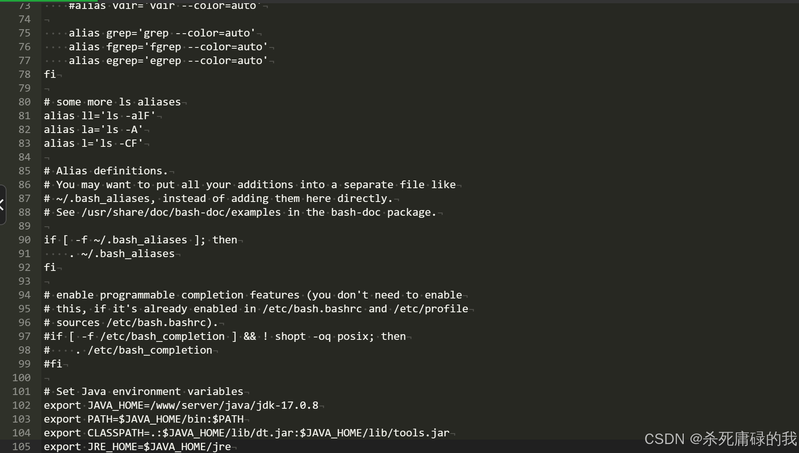Click line number 97 in the gutter
Image resolution: width=799 pixels, height=453 pixels.
pos(24,336)
